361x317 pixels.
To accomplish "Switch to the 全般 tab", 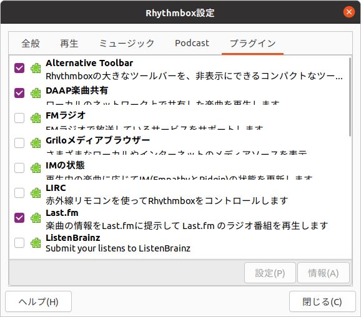I will click(31, 43).
